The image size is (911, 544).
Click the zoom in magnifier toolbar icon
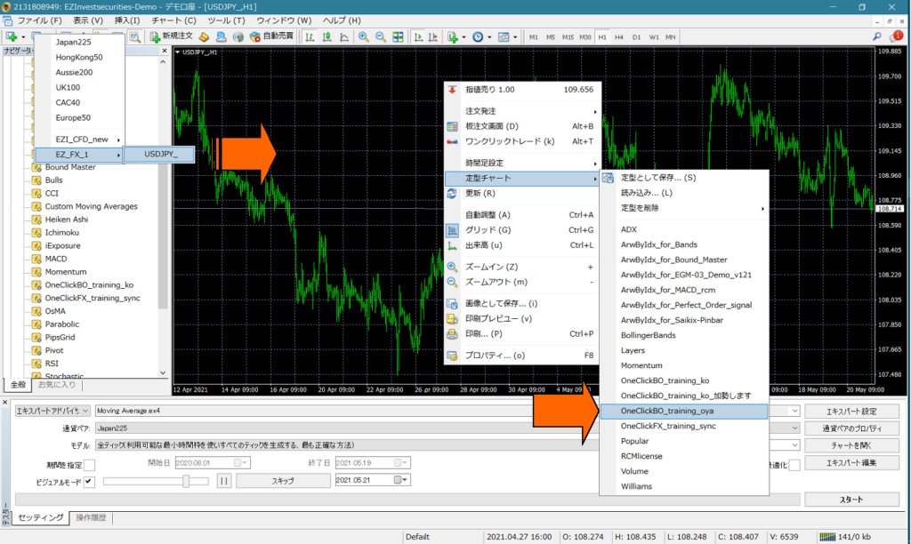(x=363, y=37)
